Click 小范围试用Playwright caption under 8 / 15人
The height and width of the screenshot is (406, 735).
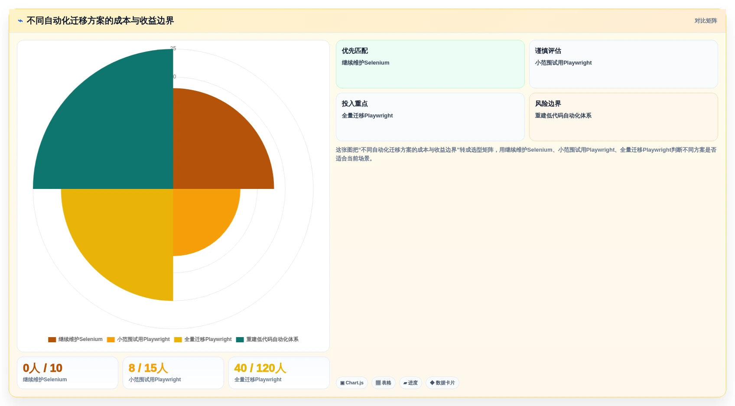[155, 380]
